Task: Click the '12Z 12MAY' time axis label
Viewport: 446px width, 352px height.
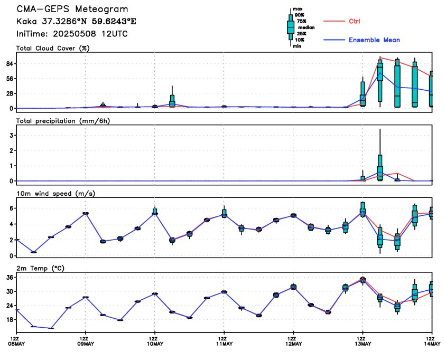Action: [293, 341]
